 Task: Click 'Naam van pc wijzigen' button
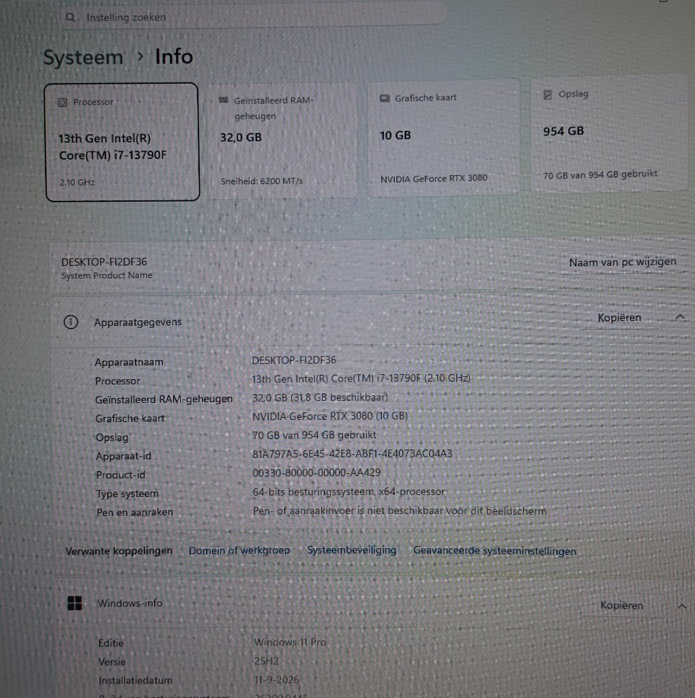pos(623,262)
